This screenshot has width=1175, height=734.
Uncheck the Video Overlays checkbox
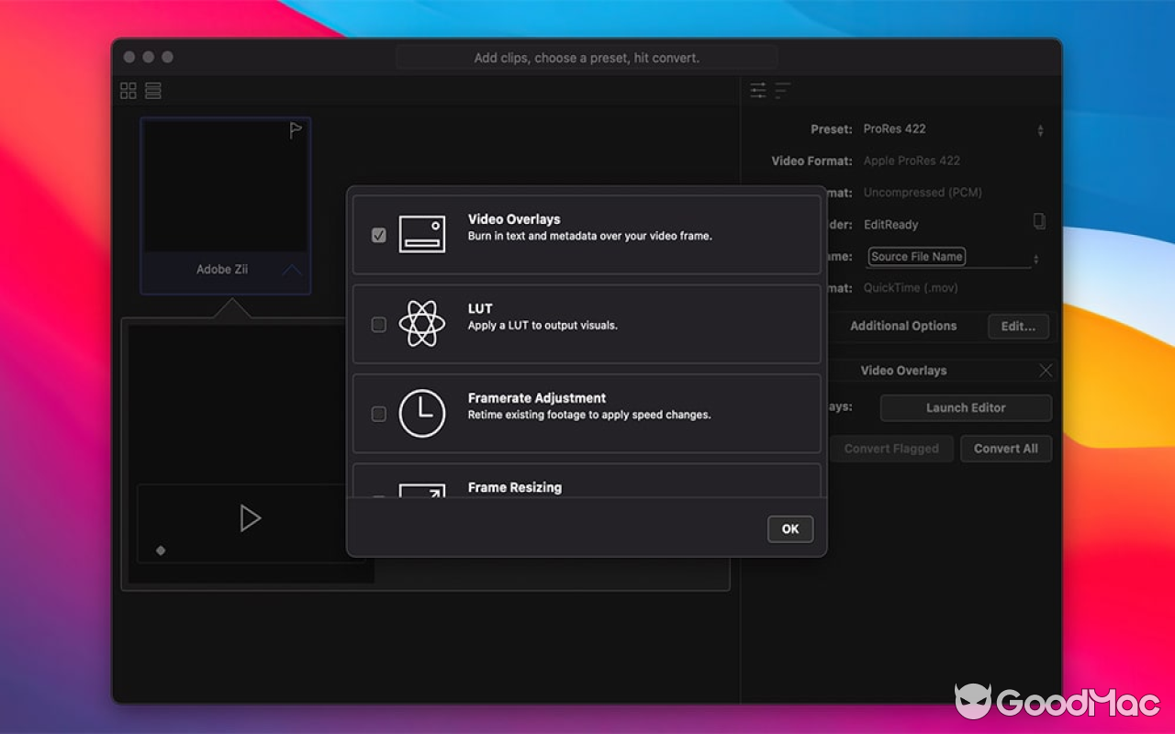pyautogui.click(x=378, y=235)
